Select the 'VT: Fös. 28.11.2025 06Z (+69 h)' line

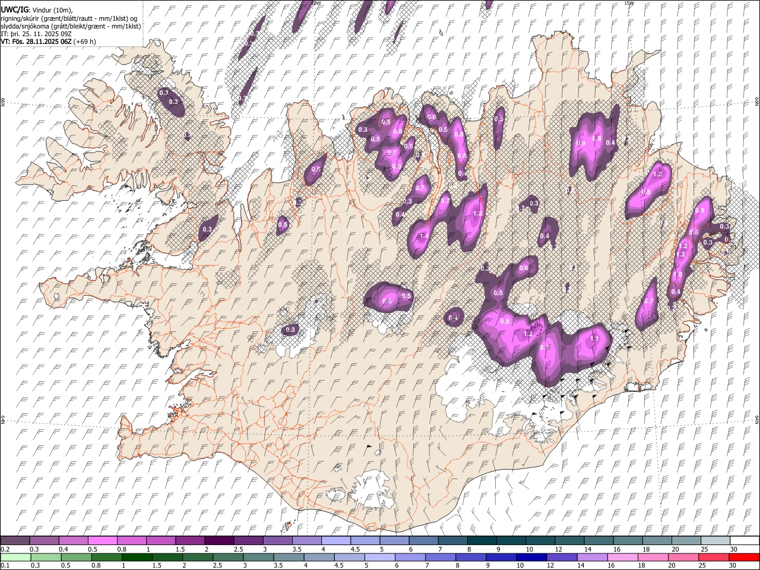48,42
